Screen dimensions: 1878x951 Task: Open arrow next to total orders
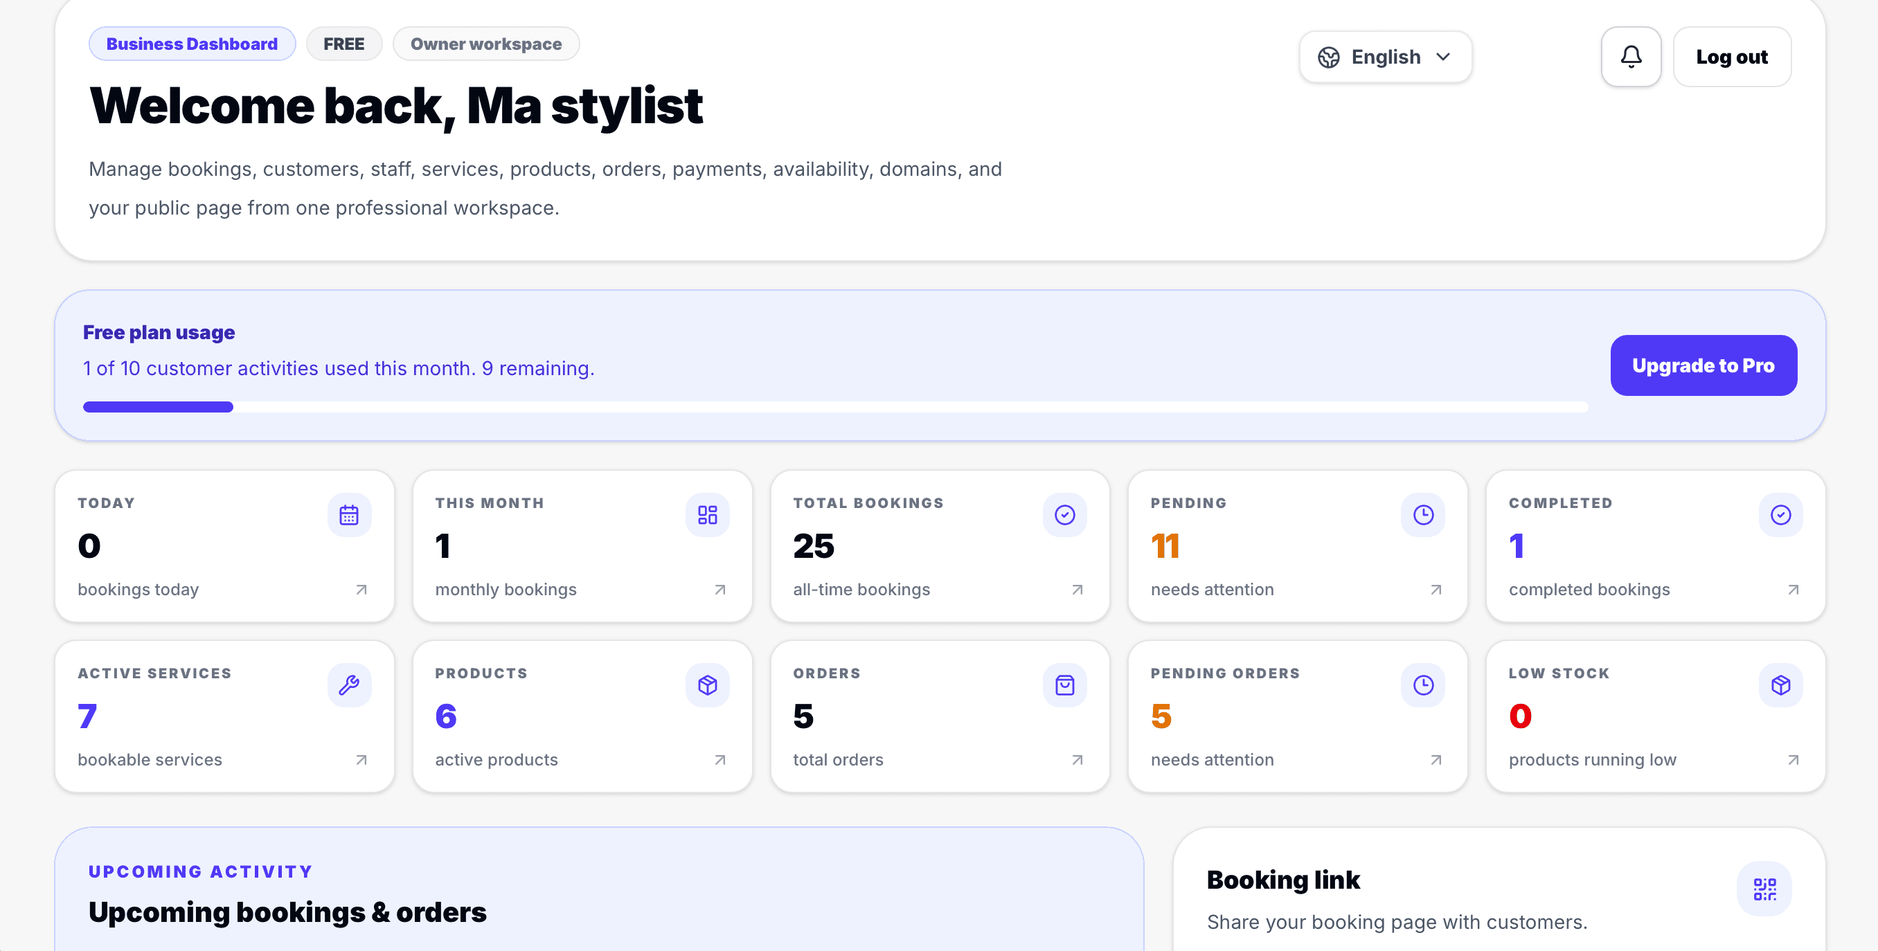1077,760
